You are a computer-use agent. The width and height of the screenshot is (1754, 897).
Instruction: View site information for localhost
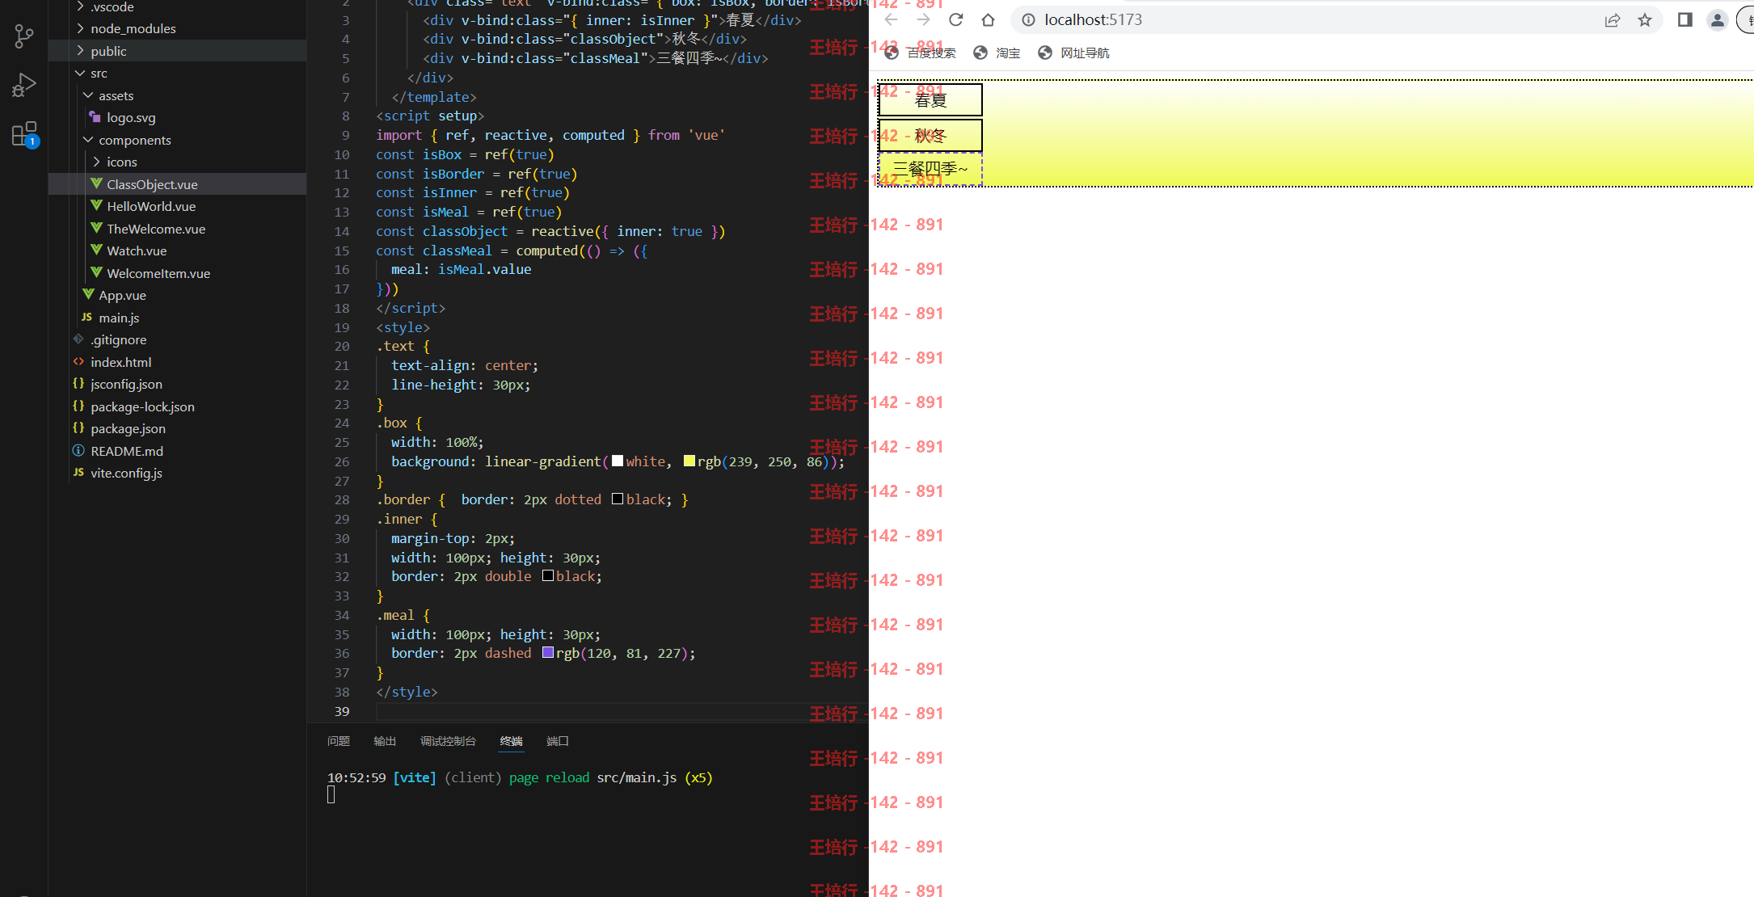tap(1028, 20)
